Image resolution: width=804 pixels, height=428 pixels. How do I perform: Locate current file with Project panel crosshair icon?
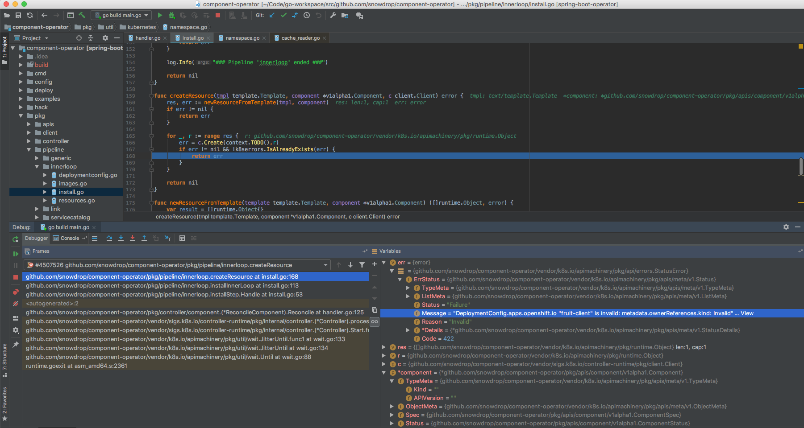79,38
